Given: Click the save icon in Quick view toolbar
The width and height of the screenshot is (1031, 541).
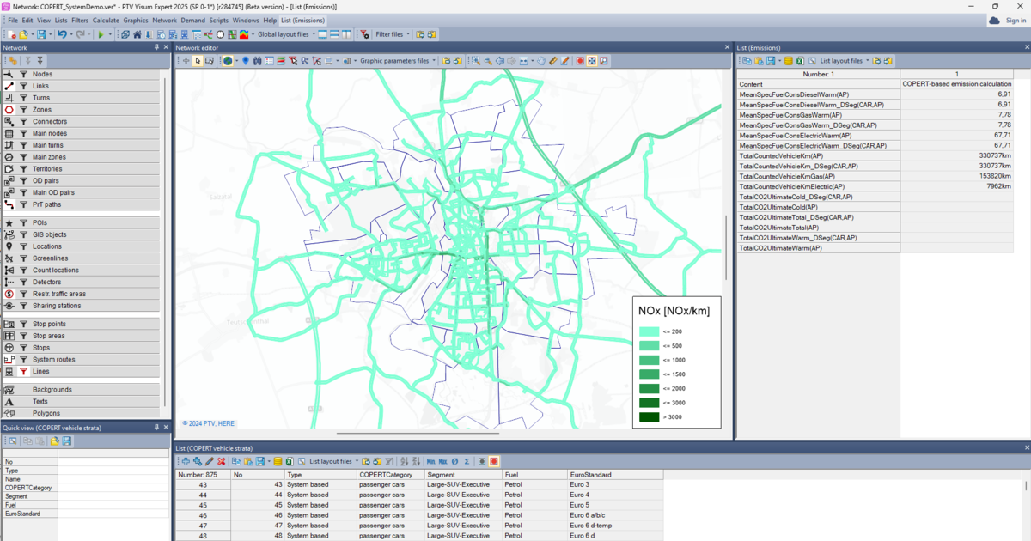Looking at the screenshot, I should 66,441.
